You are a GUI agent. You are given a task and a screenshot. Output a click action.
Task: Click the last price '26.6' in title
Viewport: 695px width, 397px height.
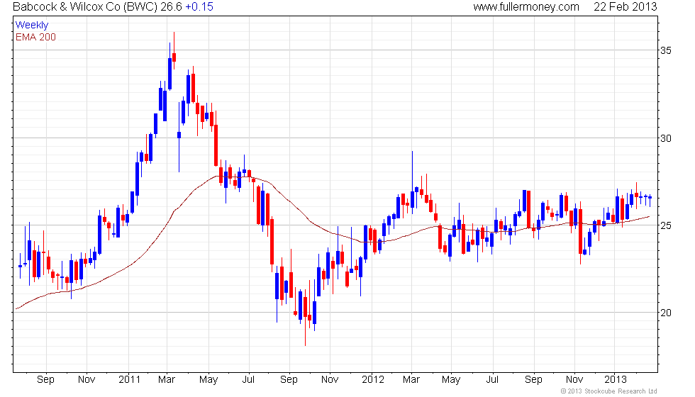click(171, 6)
